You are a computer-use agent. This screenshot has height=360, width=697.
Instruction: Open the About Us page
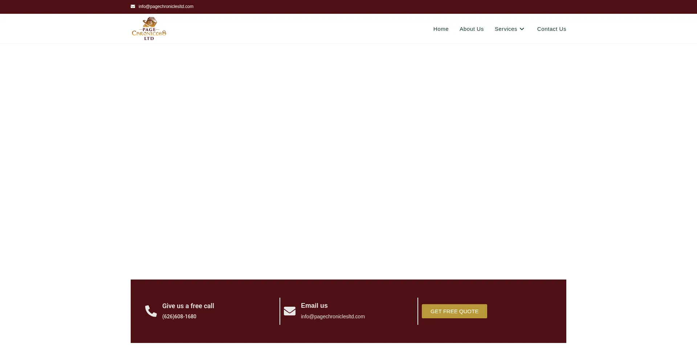point(471,29)
